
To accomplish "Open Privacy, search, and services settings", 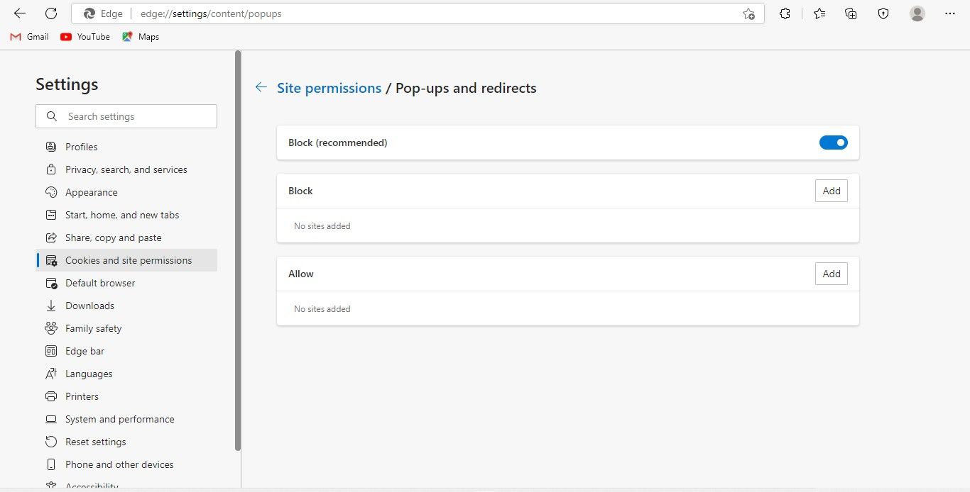I will click(x=126, y=169).
